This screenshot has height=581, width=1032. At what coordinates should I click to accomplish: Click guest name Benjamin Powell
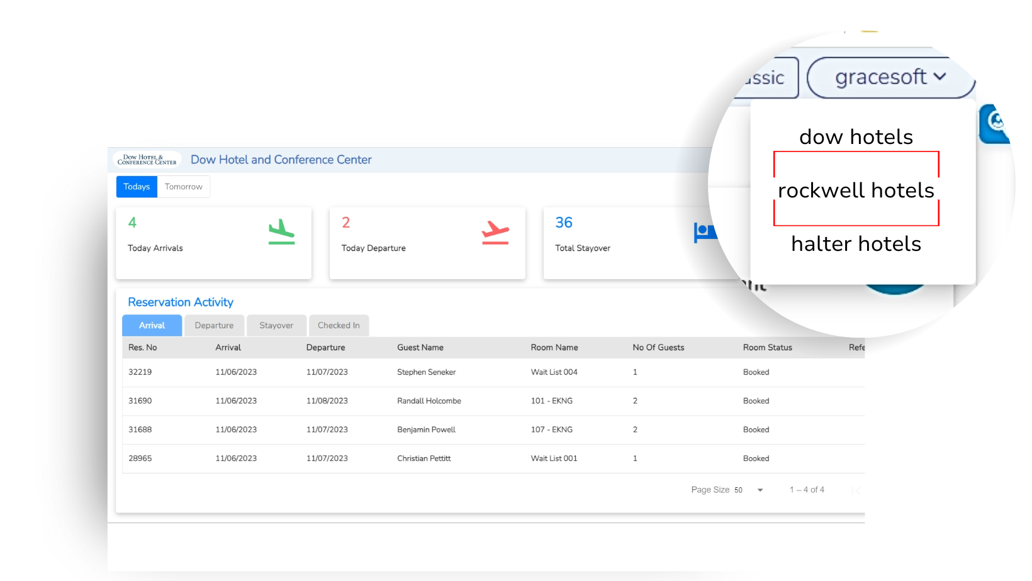pyautogui.click(x=426, y=430)
